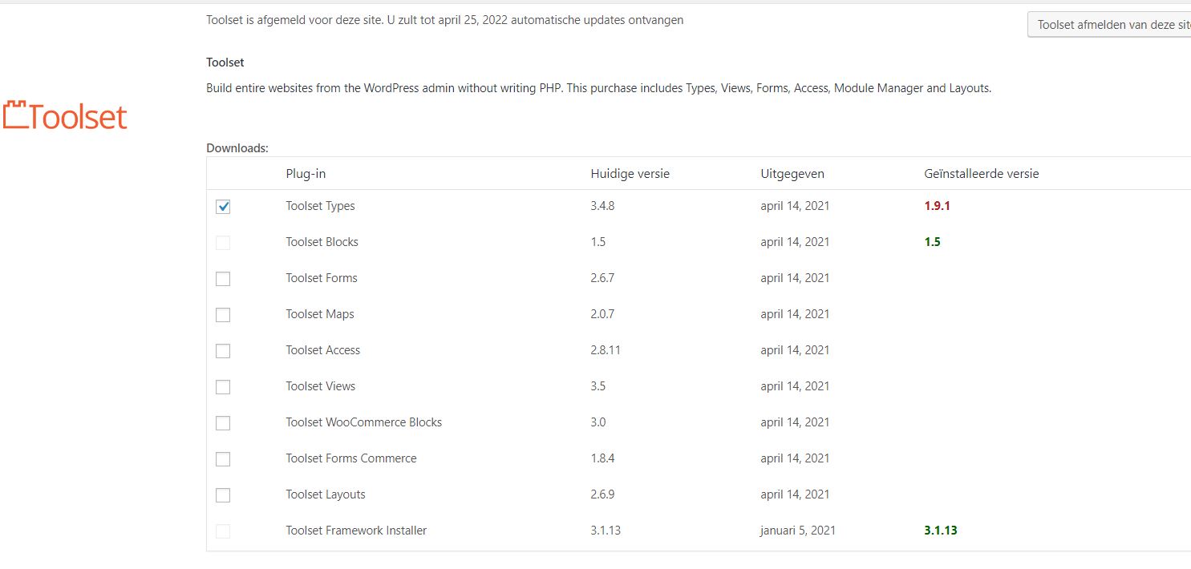Uncheck the Toolset Types checkbox
Viewport: 1191px width, 569px height.
223,207
